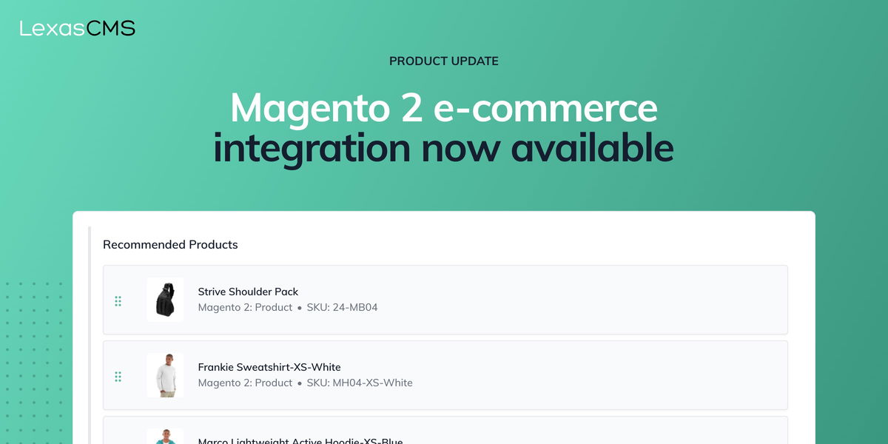Click the drag handle beside Strive Shoulder Pack
888x444 pixels.
tap(118, 300)
